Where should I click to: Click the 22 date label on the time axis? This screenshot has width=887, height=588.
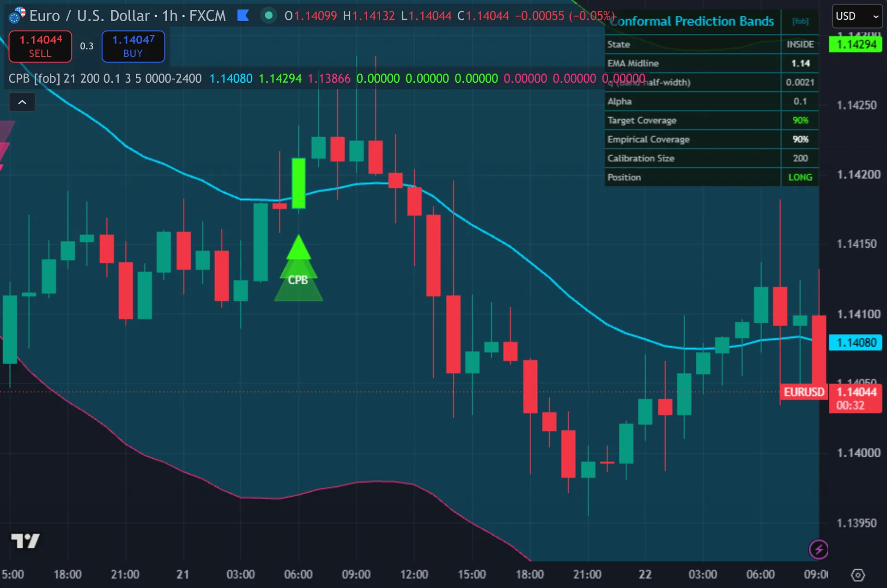[x=645, y=575]
